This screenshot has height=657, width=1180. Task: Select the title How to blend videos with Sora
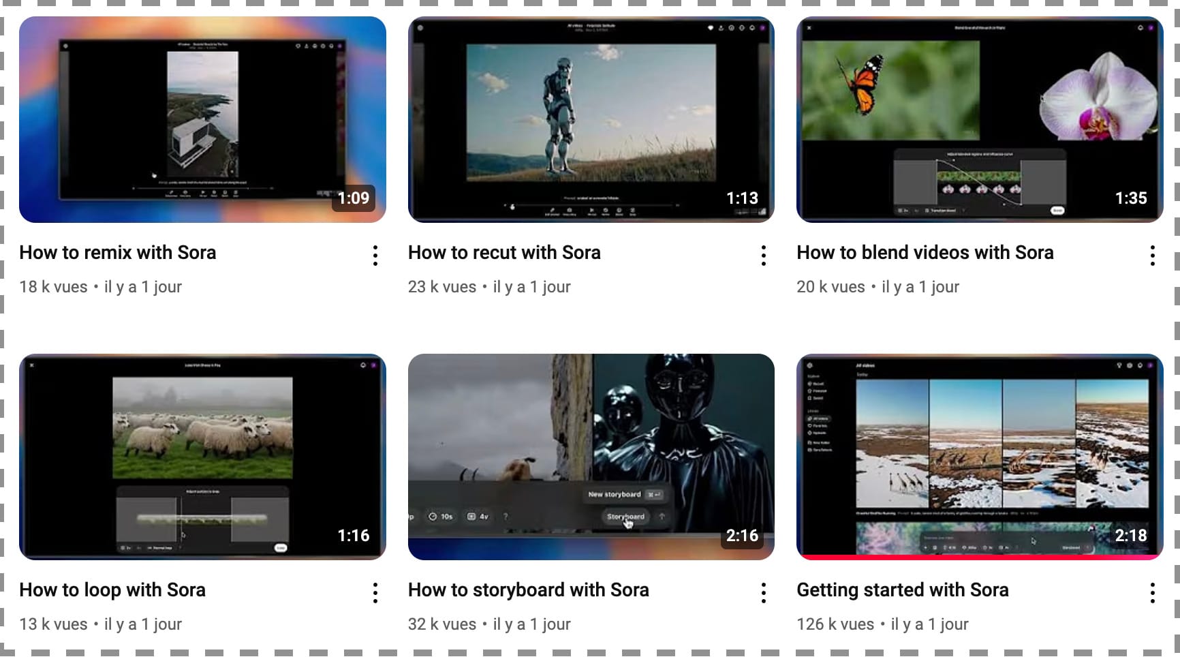coord(925,253)
